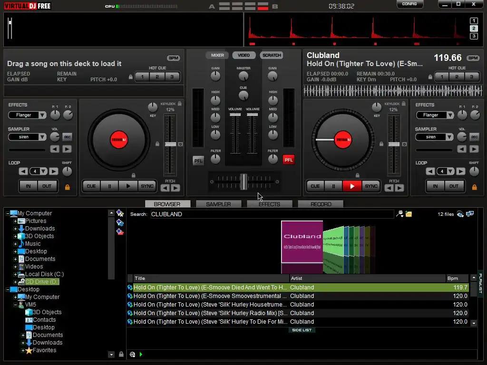487x365 pixels.
Task: Click left deck pitch up arrow
Action: (175, 188)
